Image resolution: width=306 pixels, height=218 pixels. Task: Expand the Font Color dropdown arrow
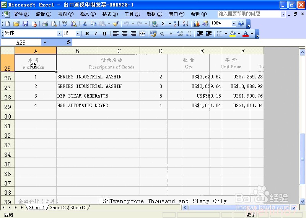[252, 34]
